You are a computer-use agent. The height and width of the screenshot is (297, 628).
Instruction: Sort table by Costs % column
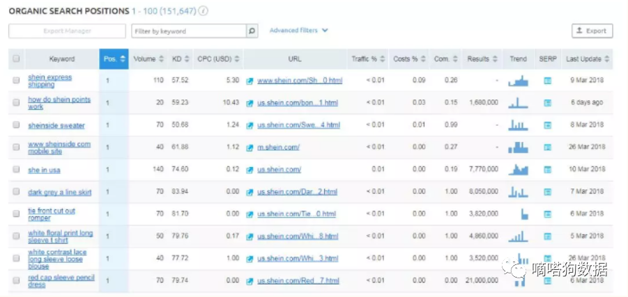coord(409,59)
